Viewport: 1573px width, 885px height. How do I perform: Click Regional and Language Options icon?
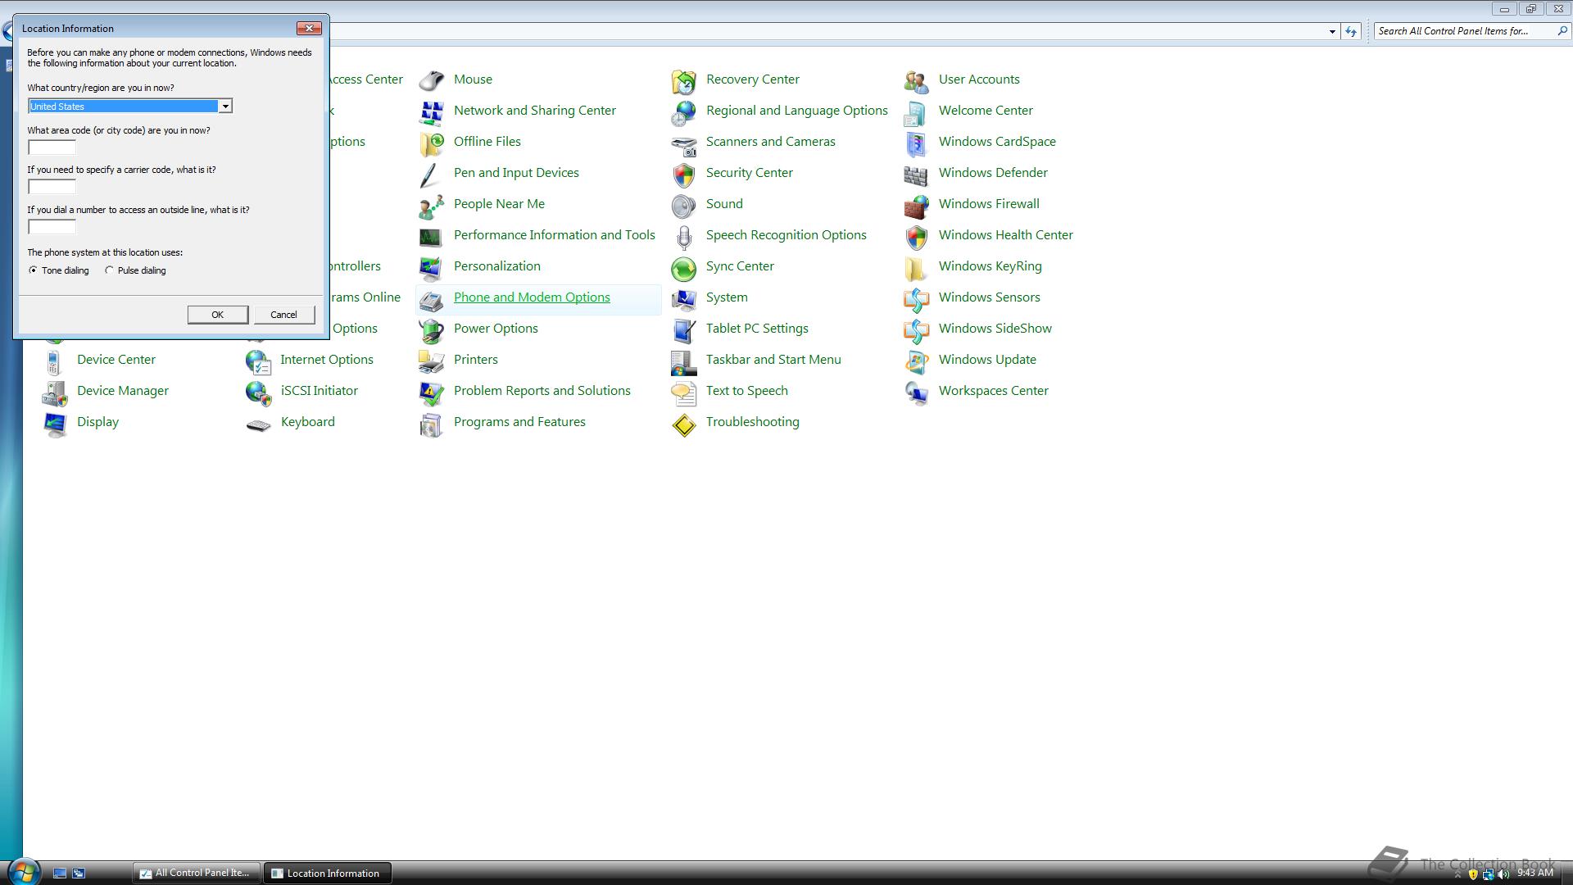pos(683,111)
